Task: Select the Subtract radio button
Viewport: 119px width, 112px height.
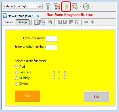Action: [16, 72]
